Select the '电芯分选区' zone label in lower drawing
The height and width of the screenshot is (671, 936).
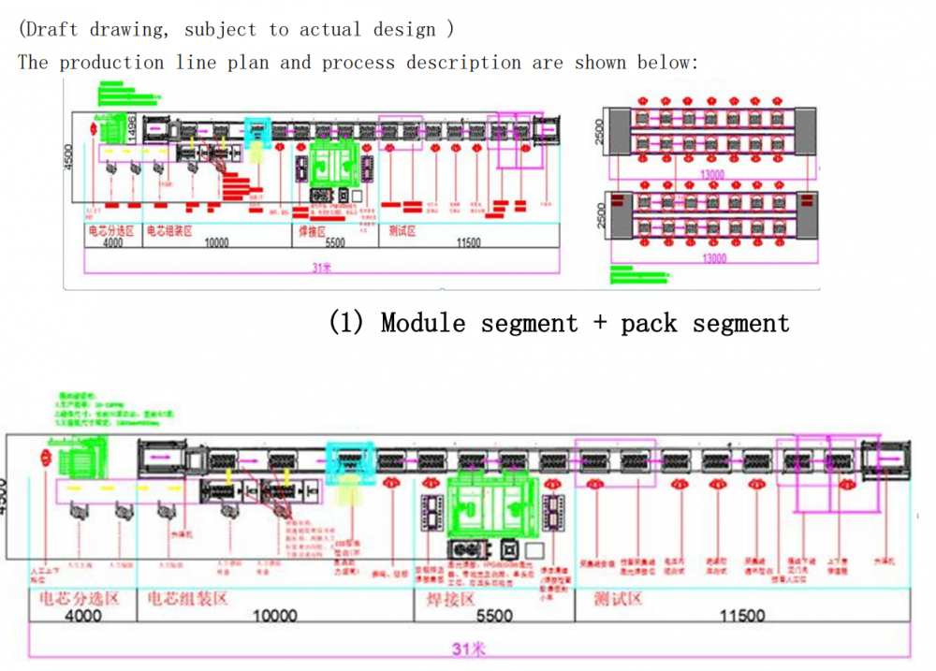click(x=79, y=597)
